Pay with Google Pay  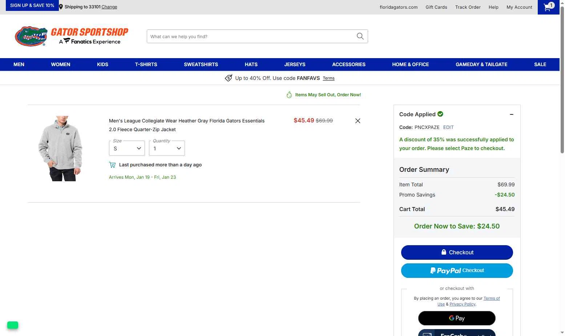tap(457, 318)
